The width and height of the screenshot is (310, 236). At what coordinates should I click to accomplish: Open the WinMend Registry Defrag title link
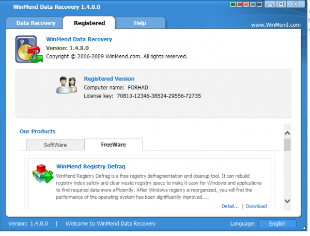coord(91,166)
